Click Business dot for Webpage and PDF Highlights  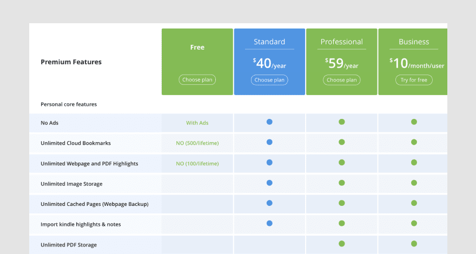pos(414,163)
